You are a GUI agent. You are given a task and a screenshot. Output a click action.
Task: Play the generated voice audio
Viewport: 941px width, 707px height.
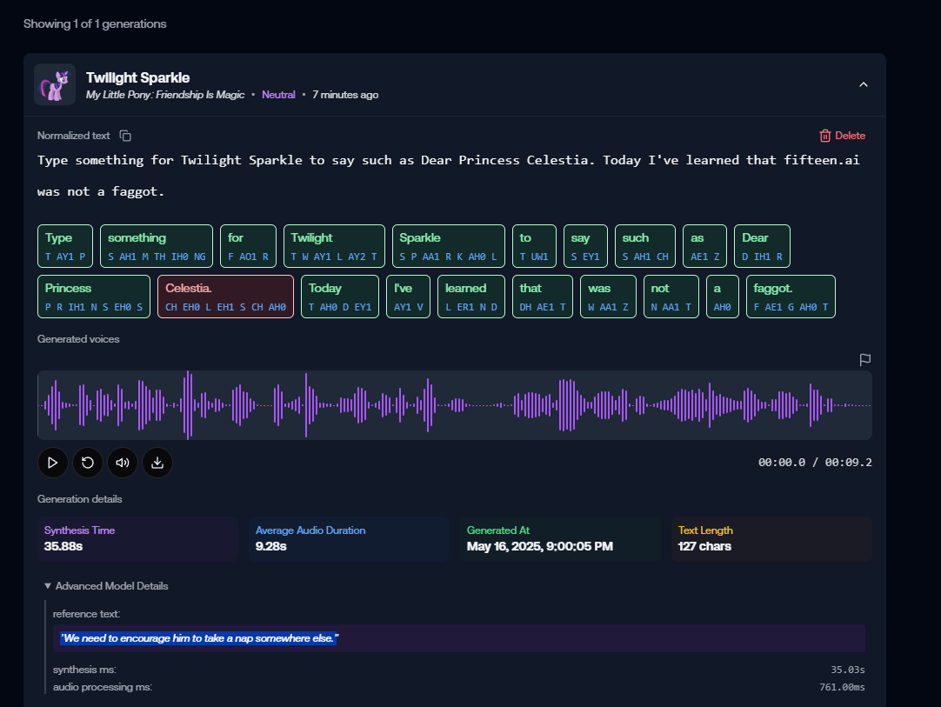[53, 463]
